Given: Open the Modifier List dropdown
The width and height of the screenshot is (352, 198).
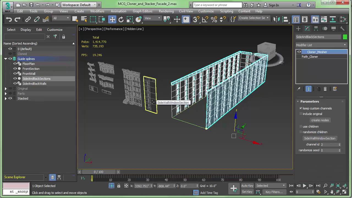Looking at the screenshot, I should pos(321,45).
